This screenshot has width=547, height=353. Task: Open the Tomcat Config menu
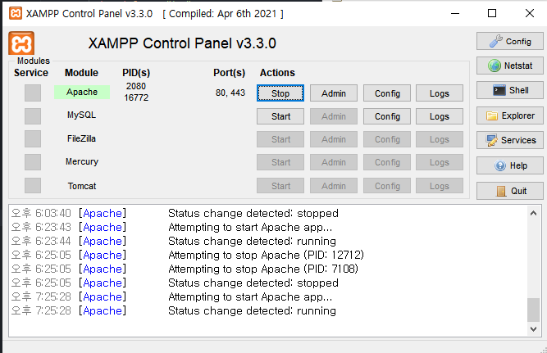point(387,186)
